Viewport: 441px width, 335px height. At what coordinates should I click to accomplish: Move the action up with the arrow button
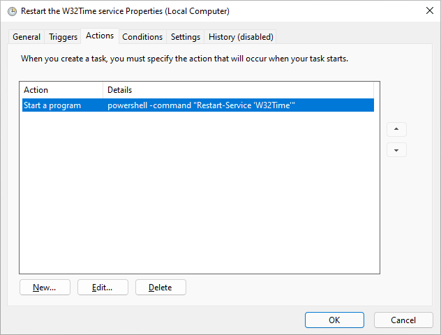click(x=396, y=129)
